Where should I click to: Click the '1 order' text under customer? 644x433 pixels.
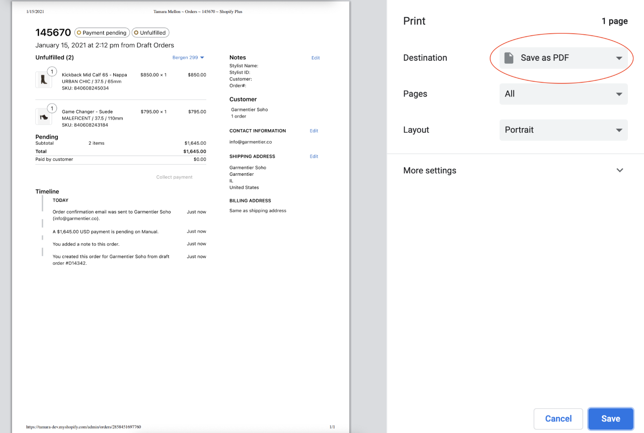point(238,116)
